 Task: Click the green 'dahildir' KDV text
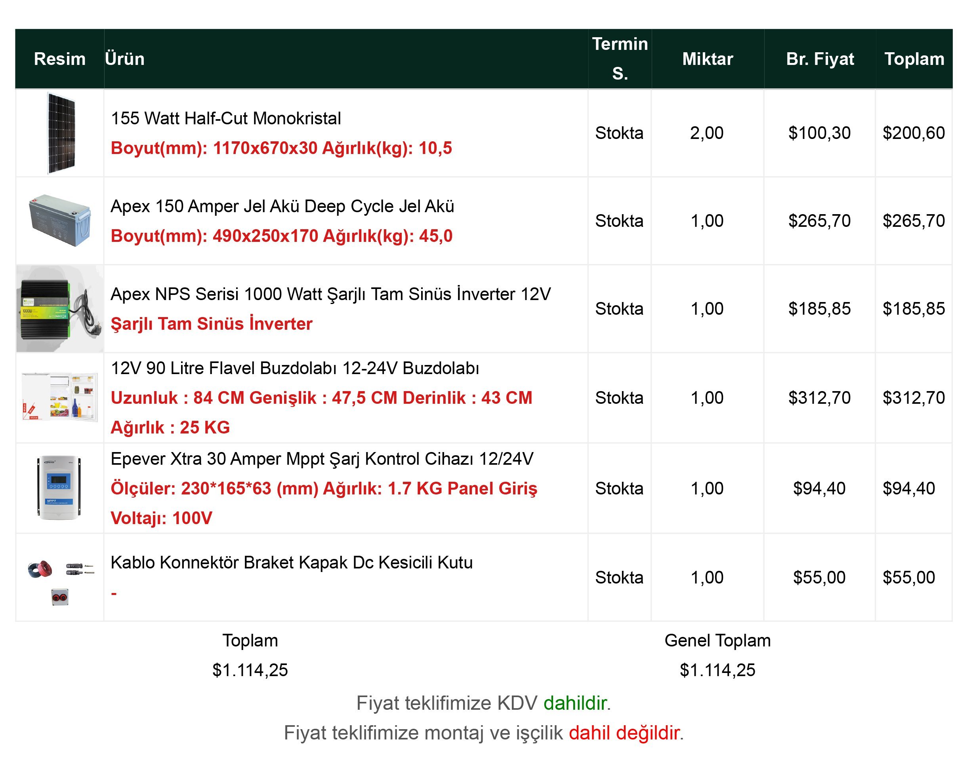pyautogui.click(x=575, y=703)
